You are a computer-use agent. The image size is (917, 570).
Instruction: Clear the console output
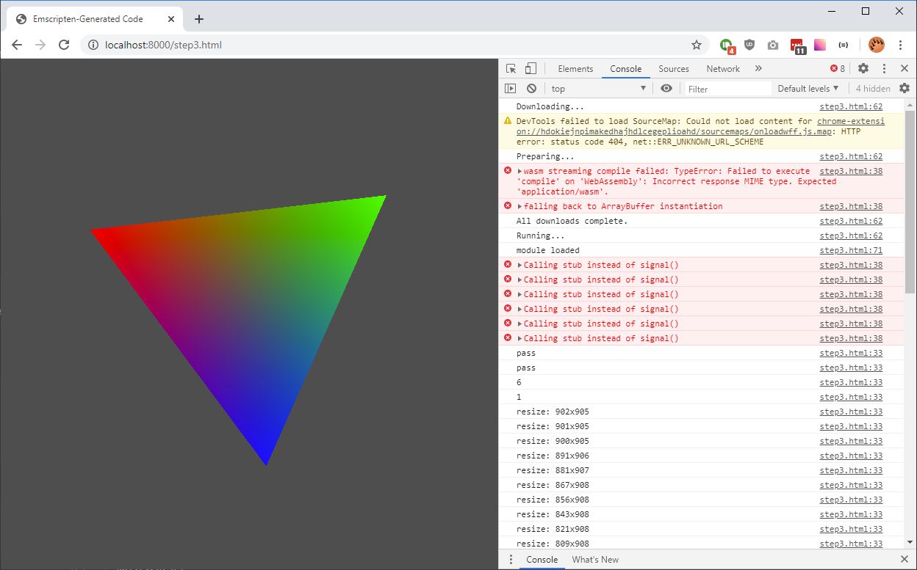click(x=531, y=88)
